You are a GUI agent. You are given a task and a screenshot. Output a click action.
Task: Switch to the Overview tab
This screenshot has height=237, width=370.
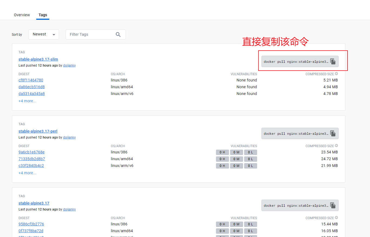(22, 15)
